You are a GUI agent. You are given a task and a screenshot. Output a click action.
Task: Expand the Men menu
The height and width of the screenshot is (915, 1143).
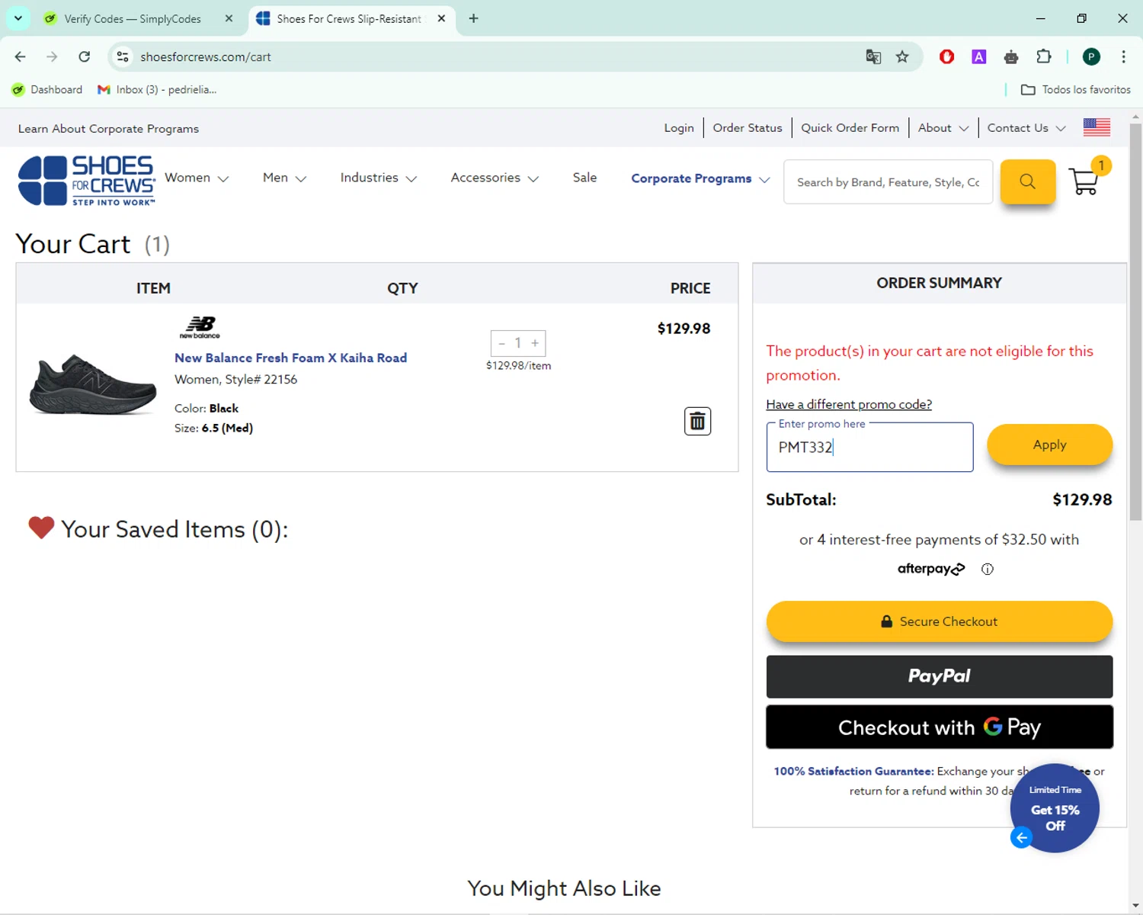pos(284,178)
